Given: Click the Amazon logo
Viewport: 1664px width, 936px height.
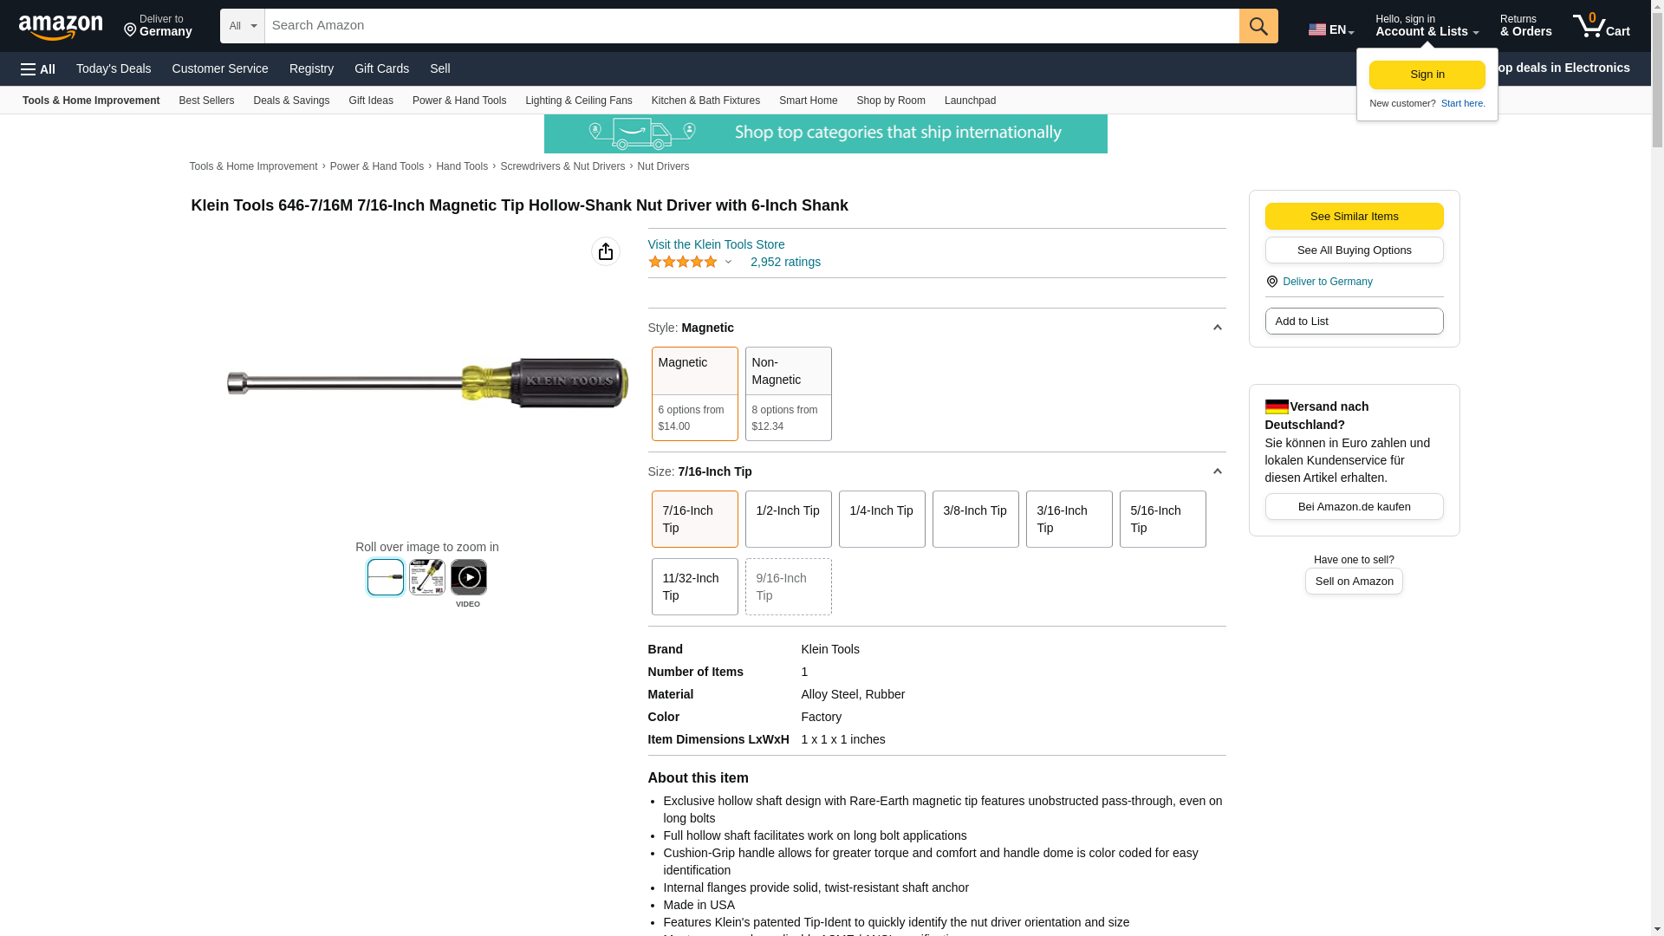Looking at the screenshot, I should [x=61, y=27].
